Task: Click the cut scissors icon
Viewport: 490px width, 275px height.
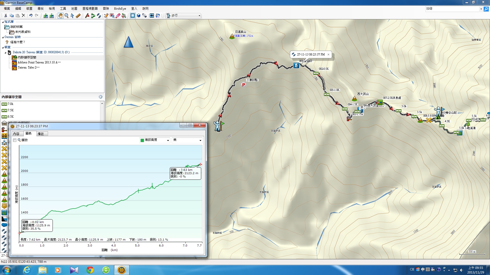Action: coord(6,16)
